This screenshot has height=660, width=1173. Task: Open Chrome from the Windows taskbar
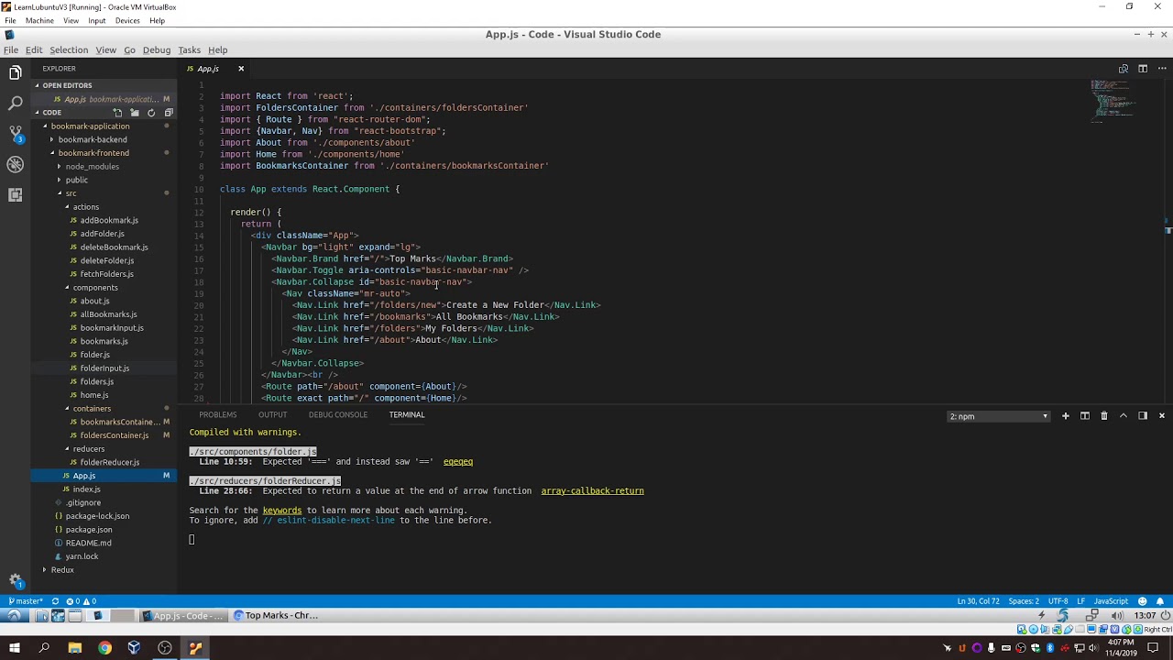pyautogui.click(x=104, y=648)
